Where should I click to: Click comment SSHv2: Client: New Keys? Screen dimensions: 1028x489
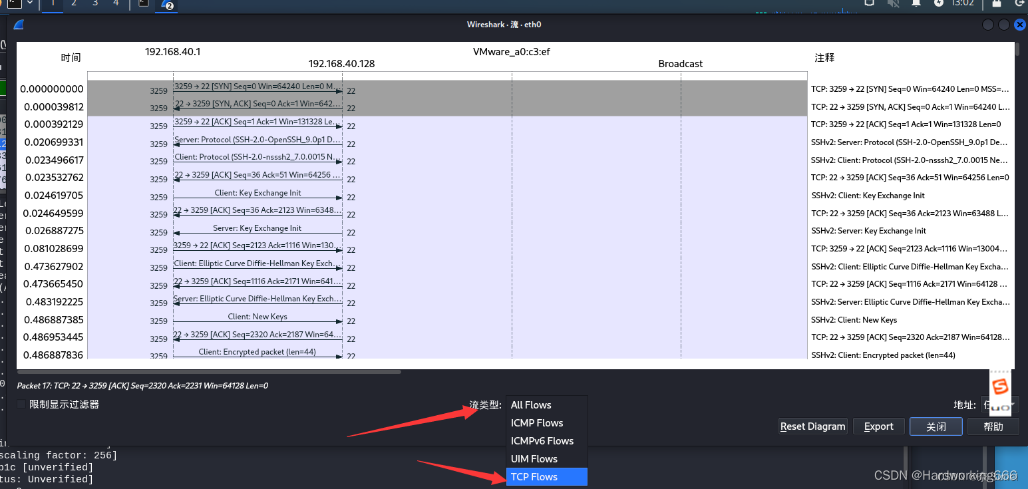854,320
